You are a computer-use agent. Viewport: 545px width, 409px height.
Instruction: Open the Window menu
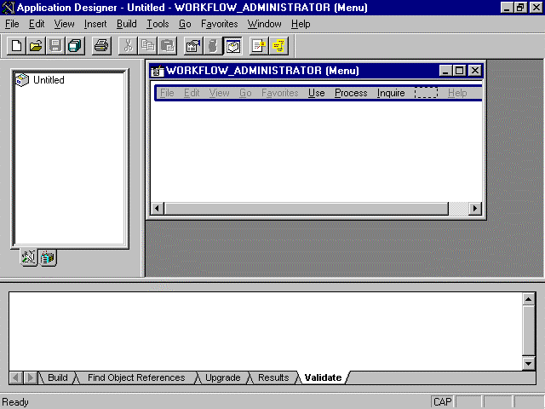tap(265, 24)
